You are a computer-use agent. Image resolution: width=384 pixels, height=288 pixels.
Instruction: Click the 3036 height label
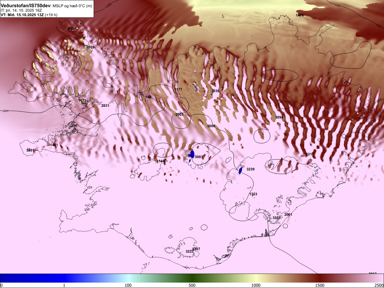pyautogui.click(x=215, y=91)
